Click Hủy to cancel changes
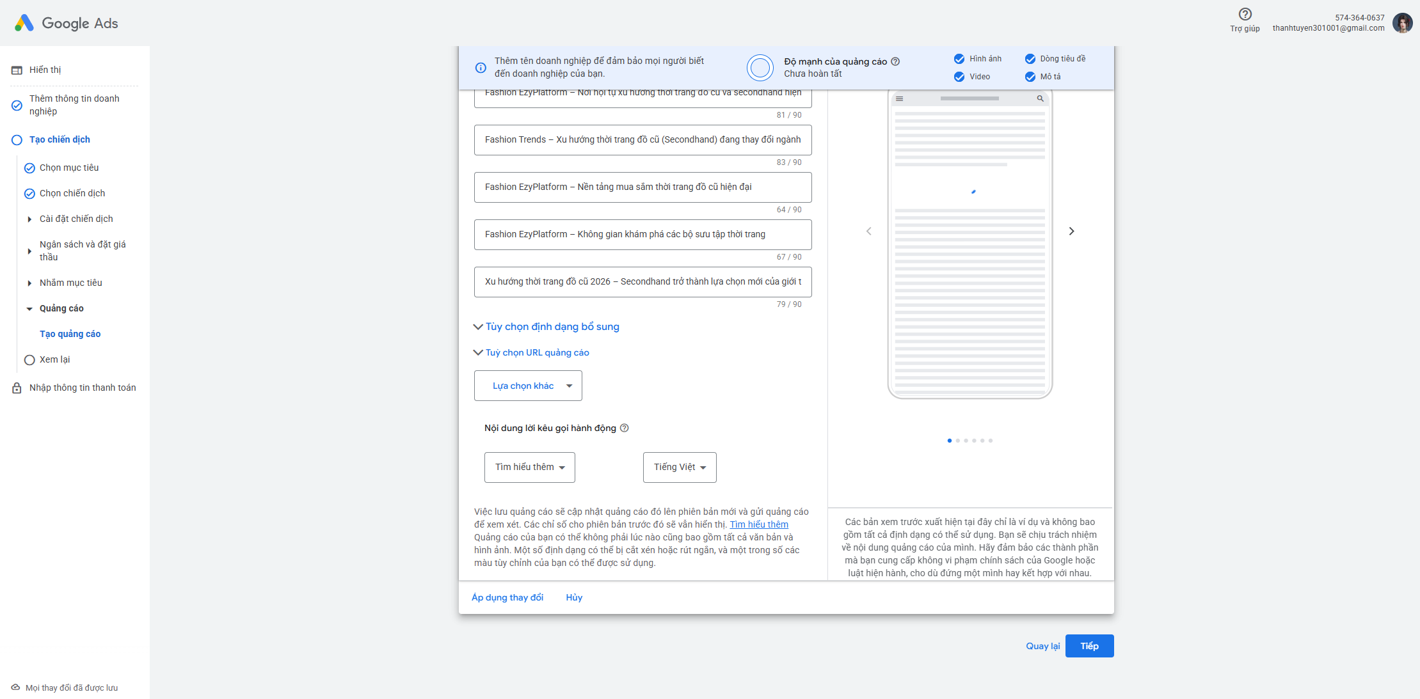This screenshot has height=699, width=1420. tap(574, 597)
